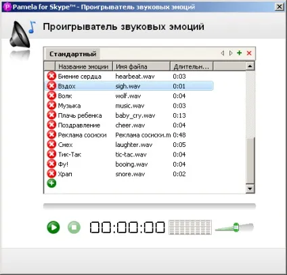Image resolution: width=287 pixels, height=275 pixels.
Task: Remove the Реклама сосиски entry
Action: [x=51, y=135]
